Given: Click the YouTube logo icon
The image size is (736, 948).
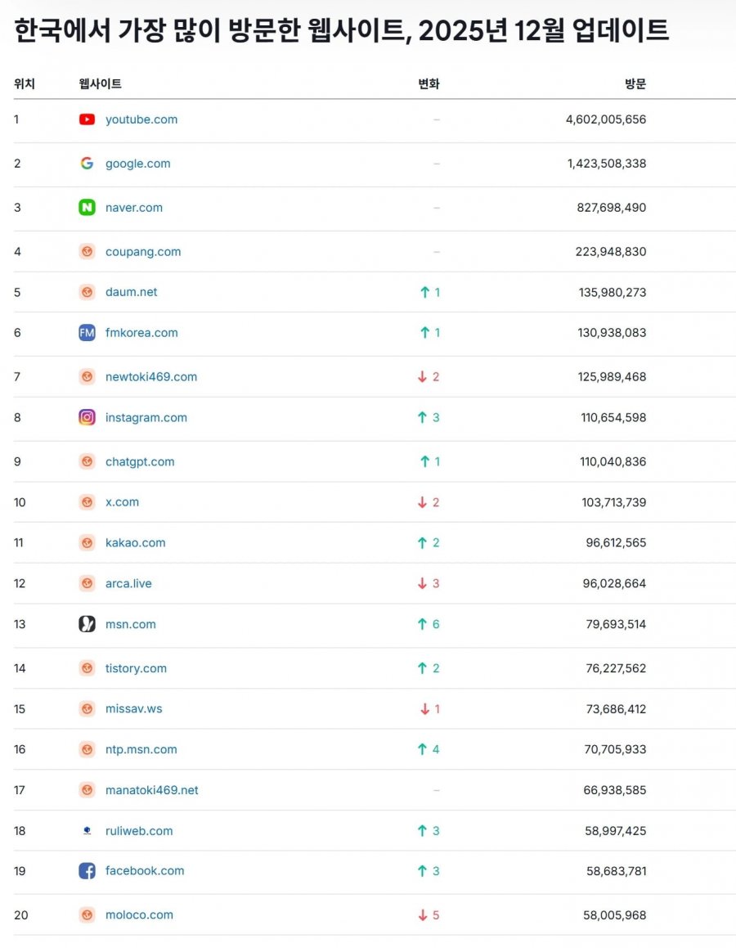Looking at the screenshot, I should 87,119.
